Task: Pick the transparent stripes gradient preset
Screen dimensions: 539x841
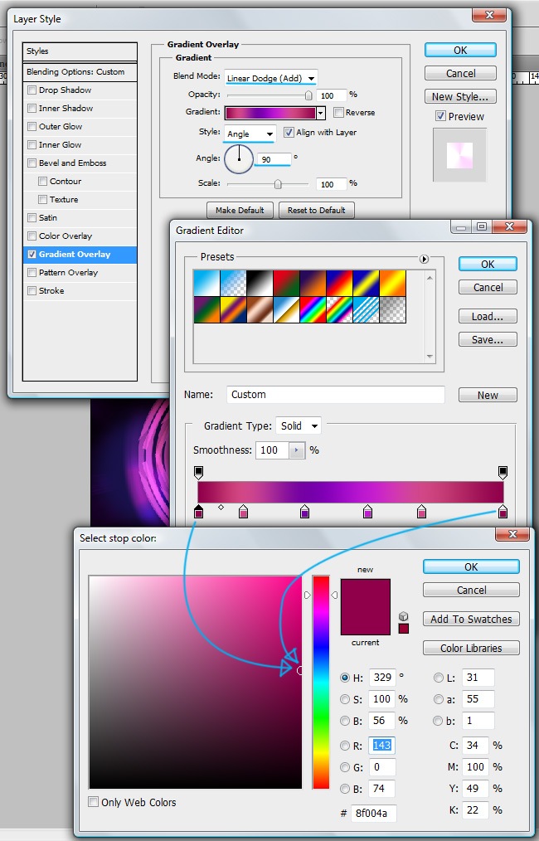Action: coord(366,310)
